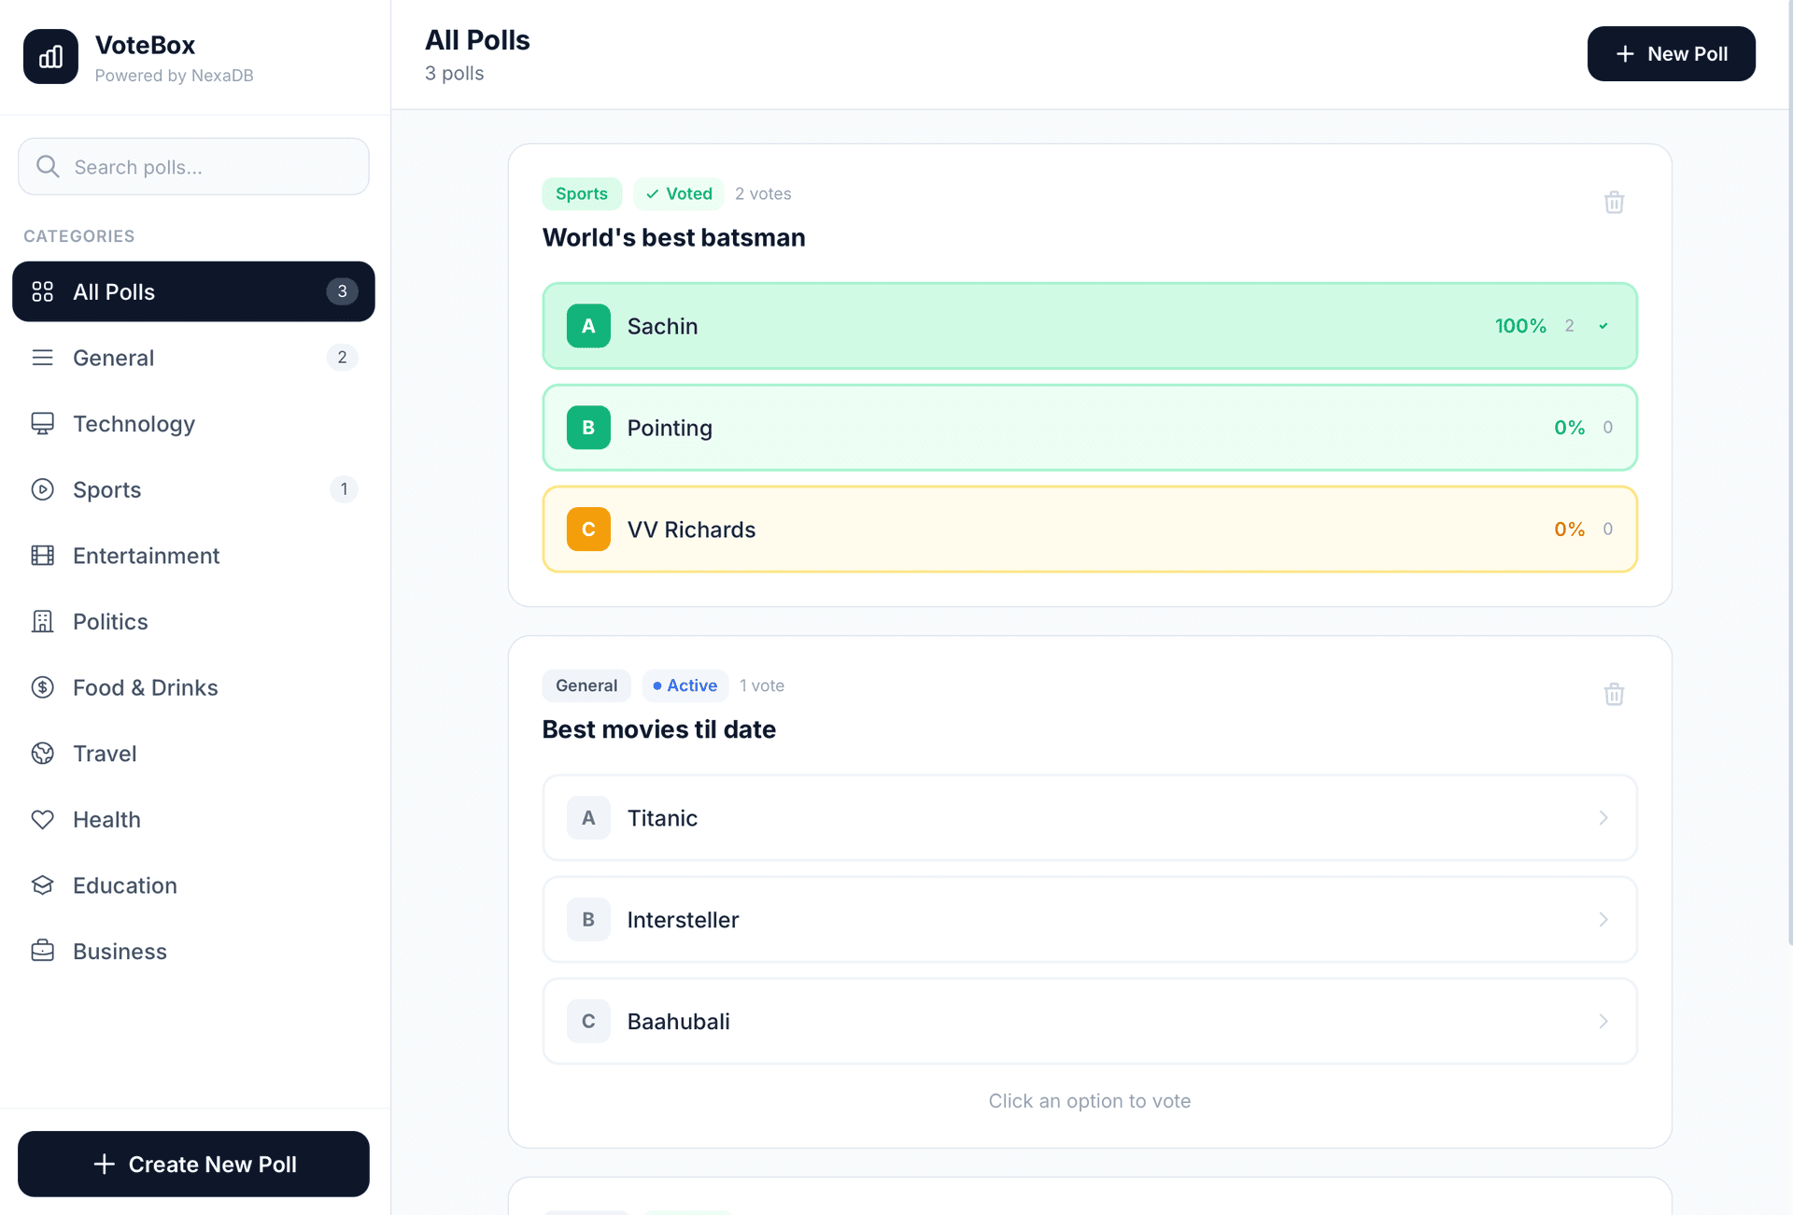
Task: Open the Entertainment film icon
Action: click(43, 556)
